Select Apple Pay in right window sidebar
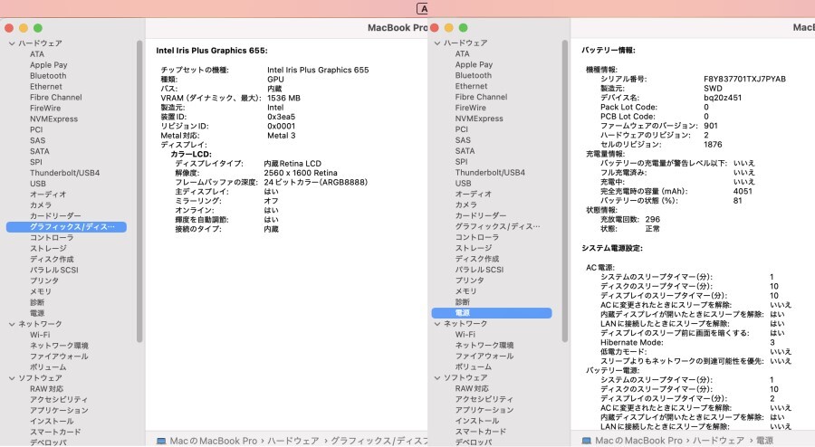Screen dimensions: 815x447 pos(474,64)
